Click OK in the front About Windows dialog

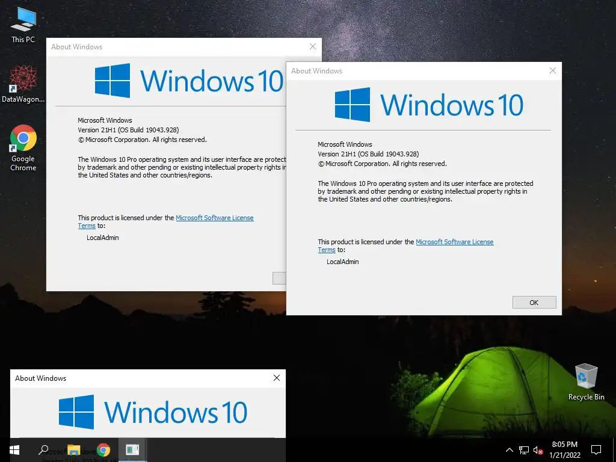point(534,303)
